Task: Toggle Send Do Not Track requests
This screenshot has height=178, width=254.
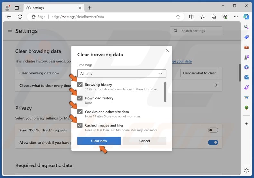Action: 213,130
